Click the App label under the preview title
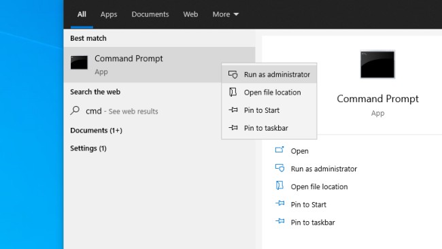This screenshot has height=249, width=442. pos(377,114)
